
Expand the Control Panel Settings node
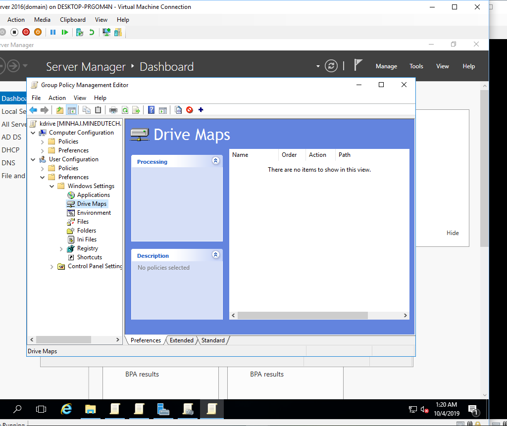click(51, 267)
